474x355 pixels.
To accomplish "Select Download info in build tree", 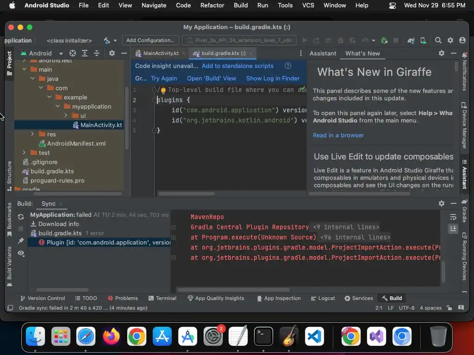I will coord(55,224).
